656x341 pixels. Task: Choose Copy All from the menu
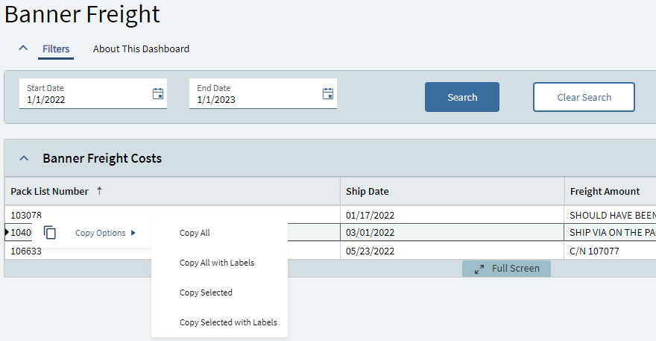click(195, 233)
